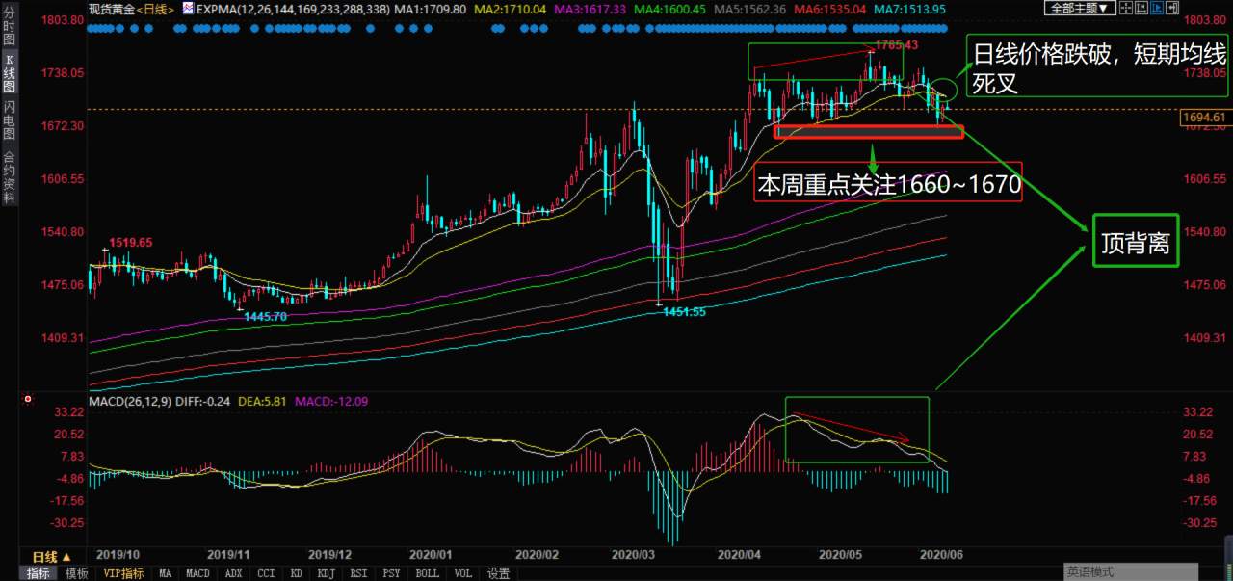Click the MA4:1600.45 value
Viewport: 1233px width, 581px height.
(672, 8)
